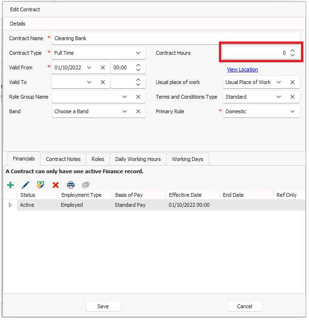Clear the Role Group Name selection

click(x=138, y=97)
